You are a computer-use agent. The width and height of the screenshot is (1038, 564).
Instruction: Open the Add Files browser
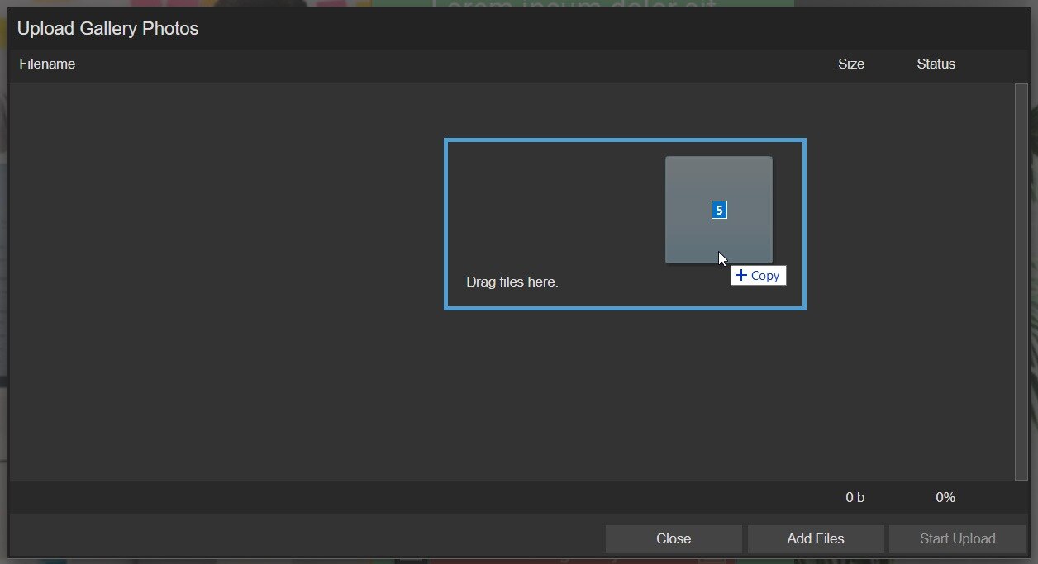[815, 538]
